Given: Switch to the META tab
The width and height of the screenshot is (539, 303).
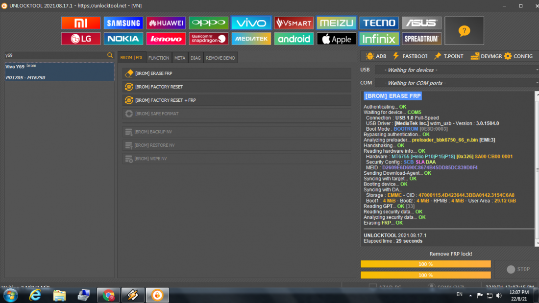Looking at the screenshot, I should [x=180, y=58].
